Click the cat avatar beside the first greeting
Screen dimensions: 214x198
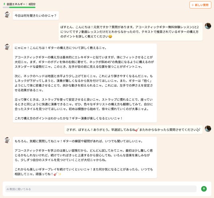pyautogui.click(x=7, y=15)
